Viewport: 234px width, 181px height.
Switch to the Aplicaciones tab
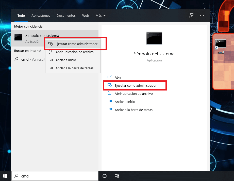click(x=41, y=15)
